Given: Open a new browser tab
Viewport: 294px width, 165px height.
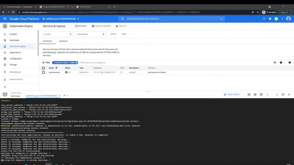Looking at the screenshot, I should (114, 7).
